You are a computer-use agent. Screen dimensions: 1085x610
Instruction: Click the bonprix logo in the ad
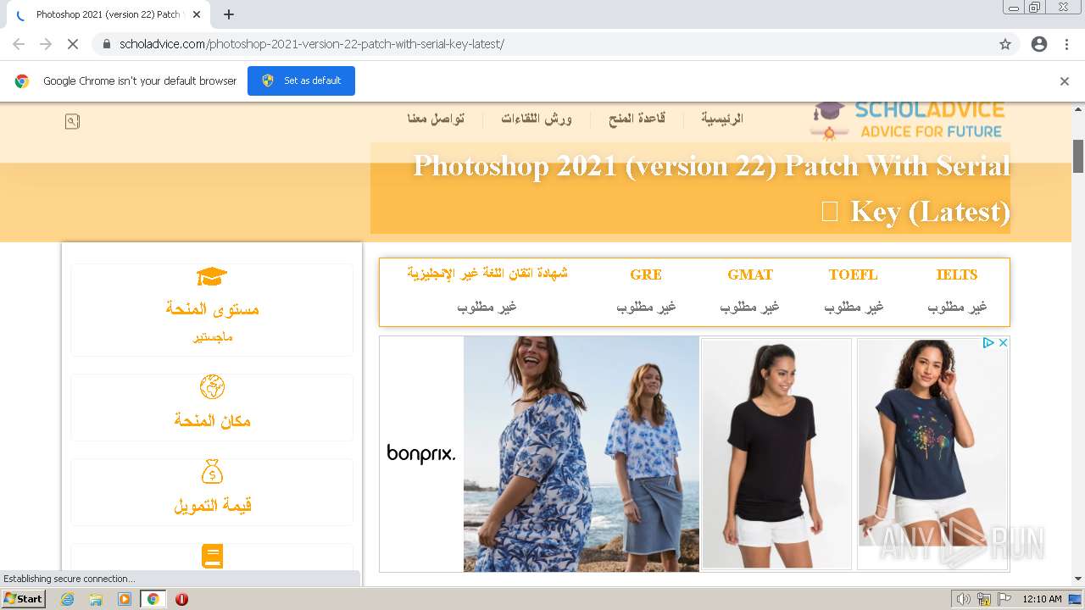click(x=421, y=454)
